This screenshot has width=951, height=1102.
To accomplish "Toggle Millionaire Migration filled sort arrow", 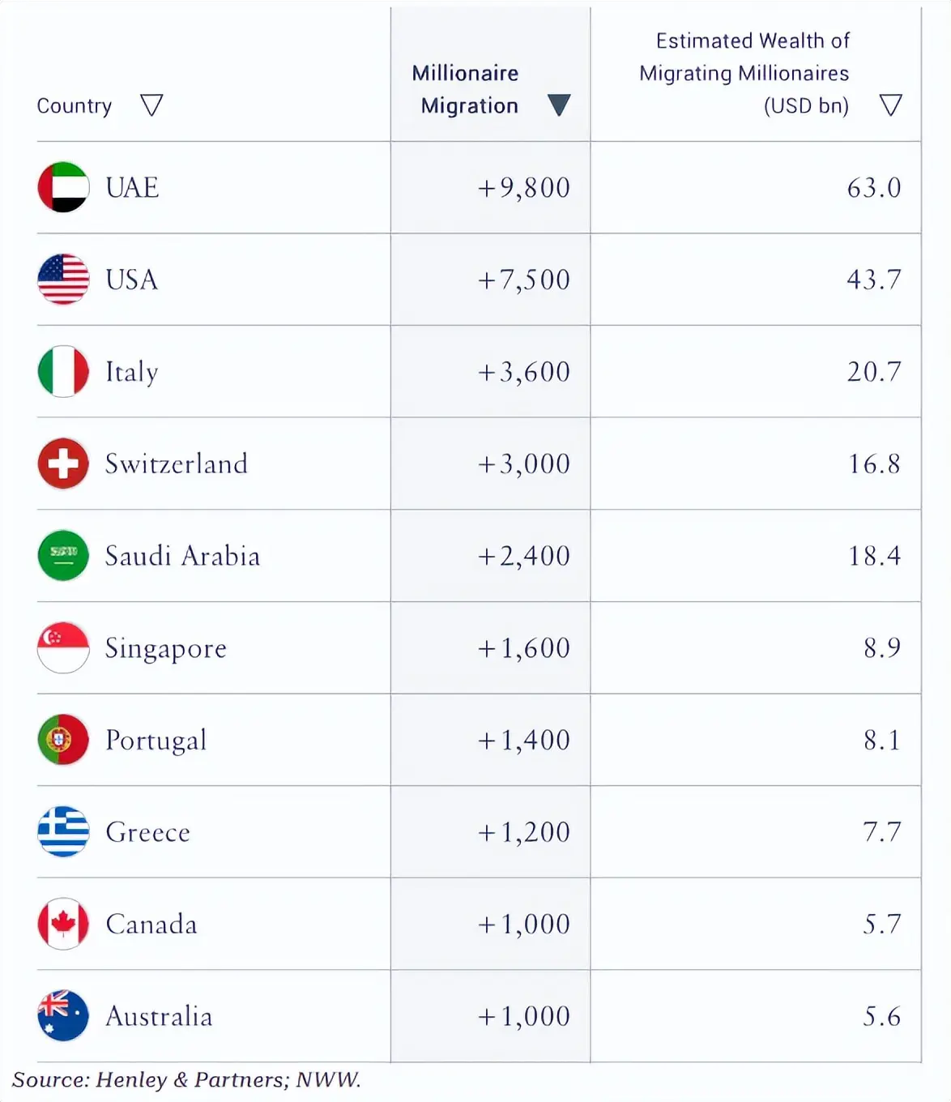I will coord(559,105).
